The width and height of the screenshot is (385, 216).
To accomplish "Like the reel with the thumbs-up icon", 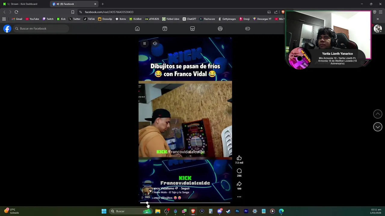I will [239, 158].
